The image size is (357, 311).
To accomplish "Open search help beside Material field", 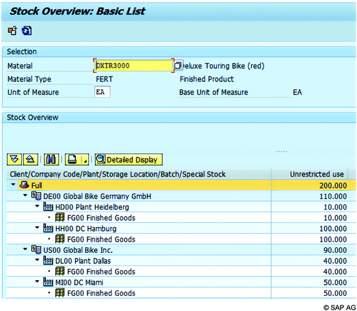I will [x=178, y=66].
